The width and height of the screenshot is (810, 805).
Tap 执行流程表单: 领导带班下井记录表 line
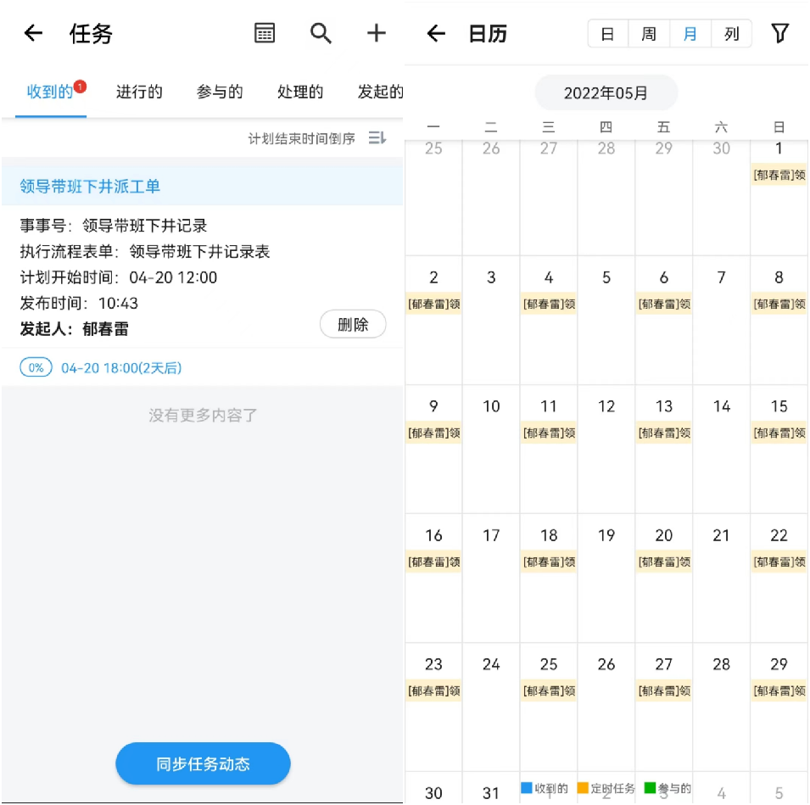pyautogui.click(x=145, y=252)
